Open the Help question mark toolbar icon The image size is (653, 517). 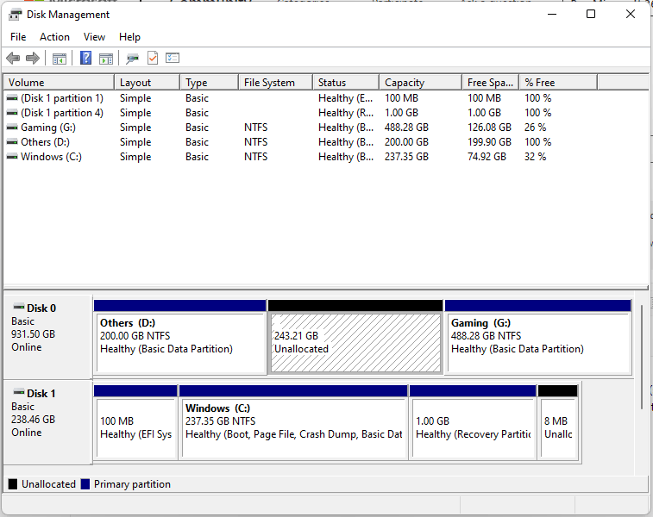(x=85, y=58)
